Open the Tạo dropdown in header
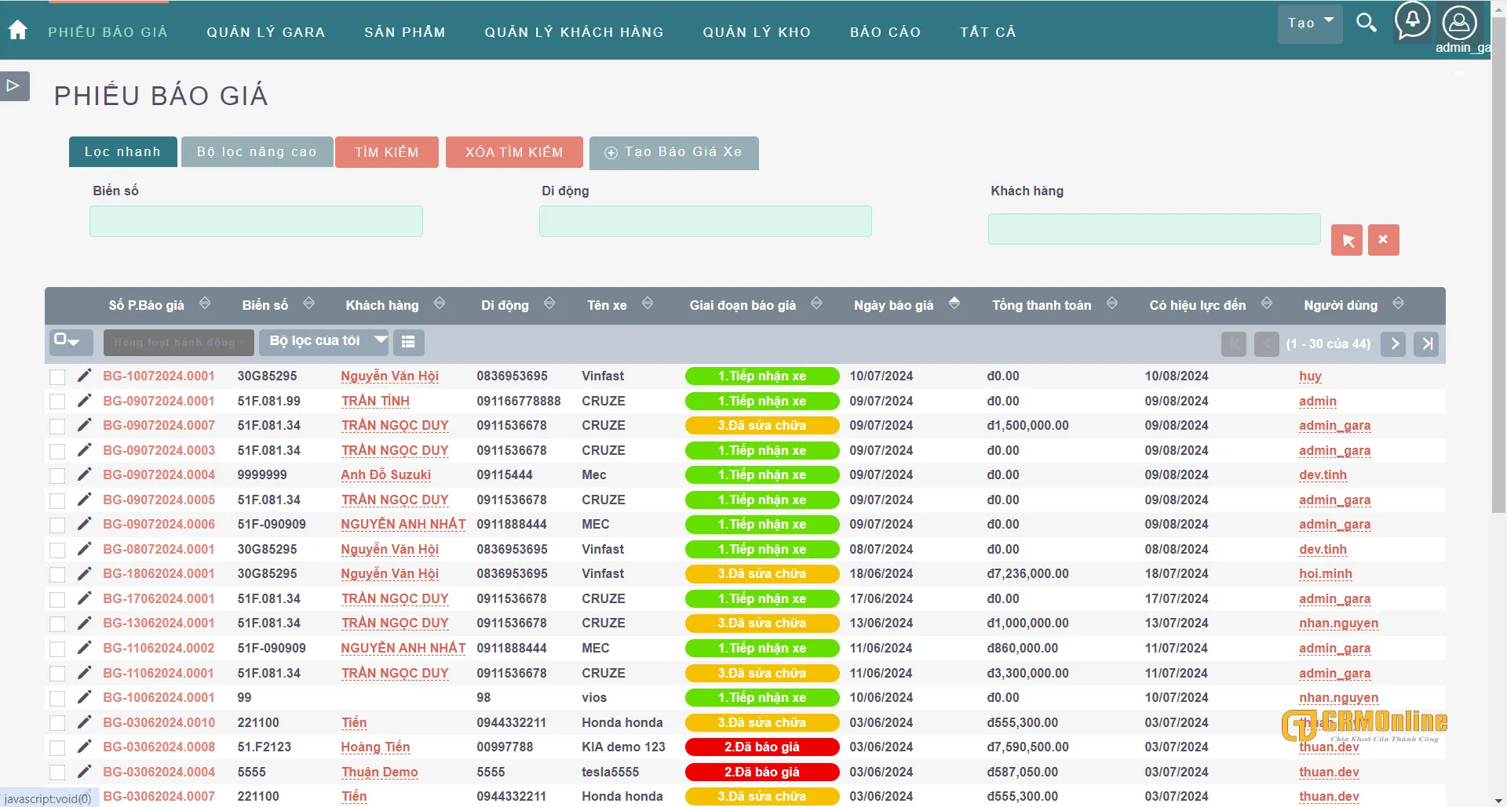 pos(1310,24)
